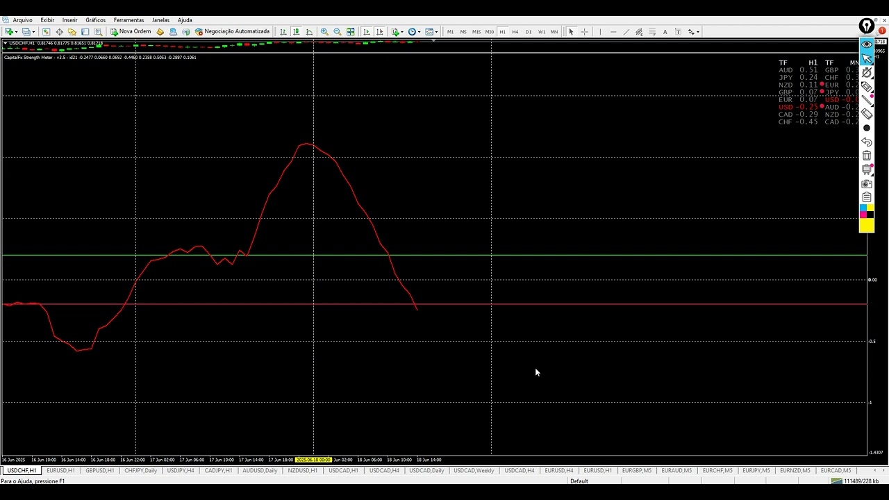Pick the yellow color swatch
Screen dimensions: 889x500
tap(867, 226)
